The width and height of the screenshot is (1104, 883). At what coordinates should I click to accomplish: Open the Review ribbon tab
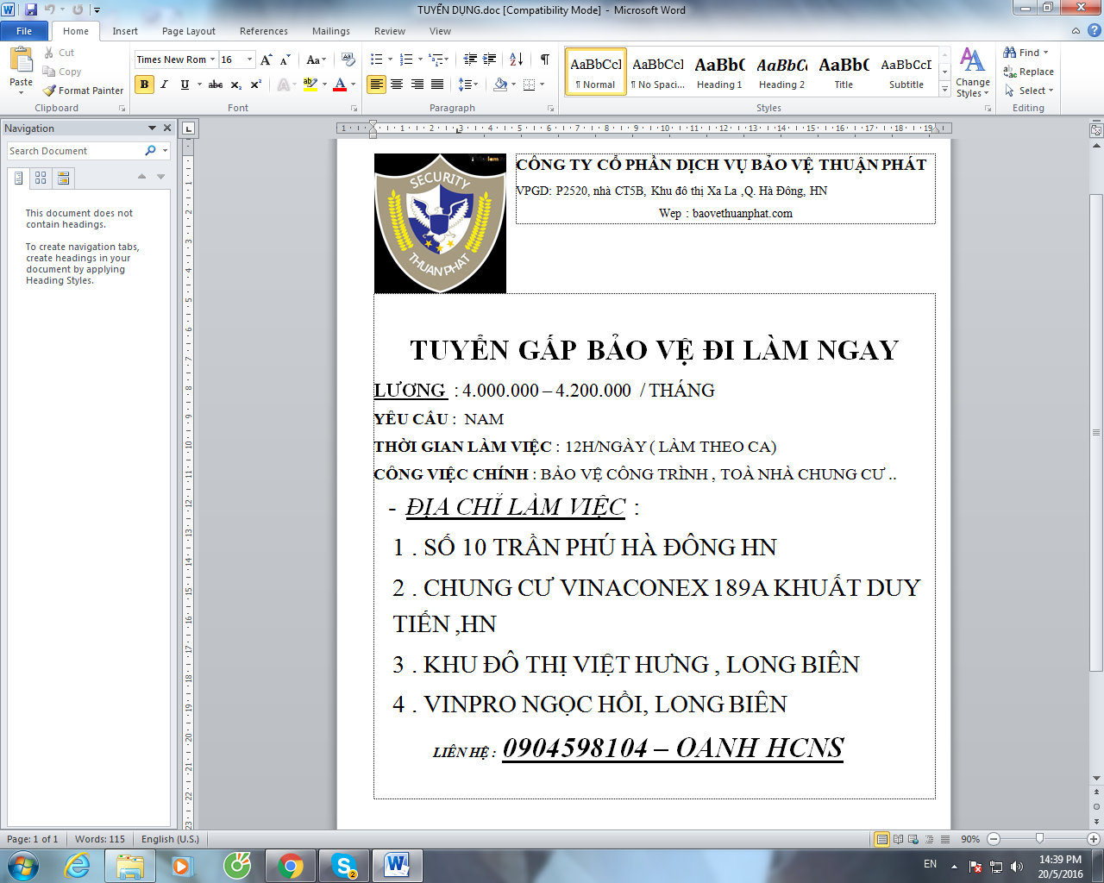tap(389, 31)
